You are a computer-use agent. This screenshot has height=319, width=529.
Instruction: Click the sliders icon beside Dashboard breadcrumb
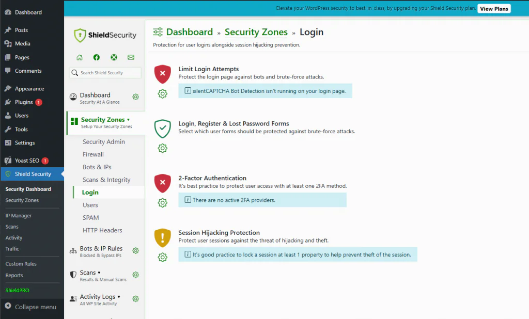(x=158, y=32)
